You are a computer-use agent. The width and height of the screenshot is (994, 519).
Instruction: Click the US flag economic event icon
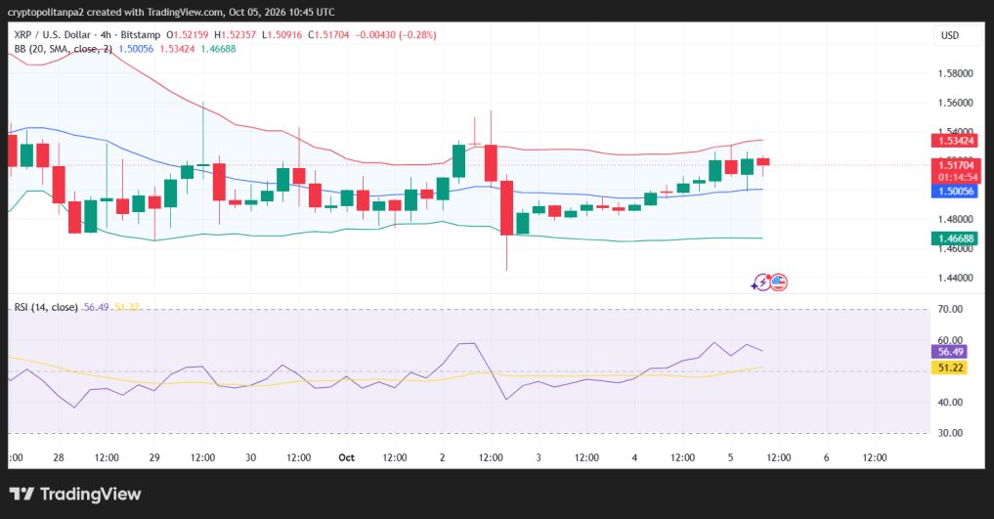coord(778,282)
